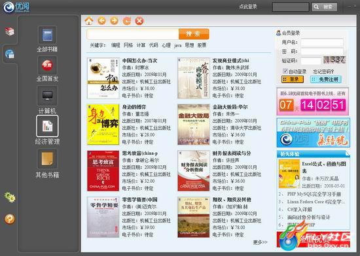This screenshot has width=360, height=256.
Task: Click the 忘记密码? link
Action: tap(323, 71)
